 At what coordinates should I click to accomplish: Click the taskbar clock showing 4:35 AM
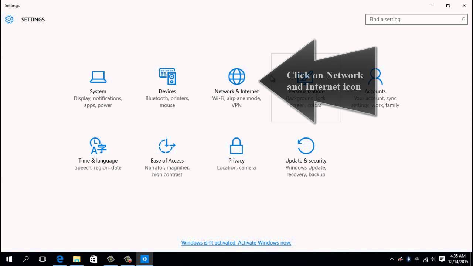point(457,259)
